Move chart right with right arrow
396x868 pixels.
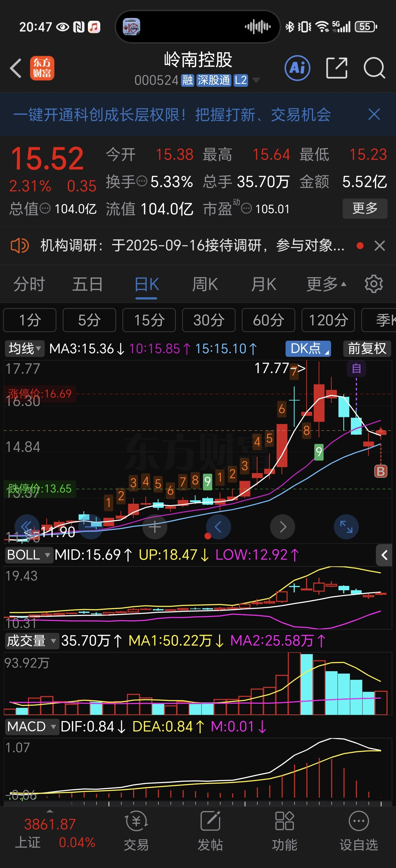pyautogui.click(x=282, y=527)
